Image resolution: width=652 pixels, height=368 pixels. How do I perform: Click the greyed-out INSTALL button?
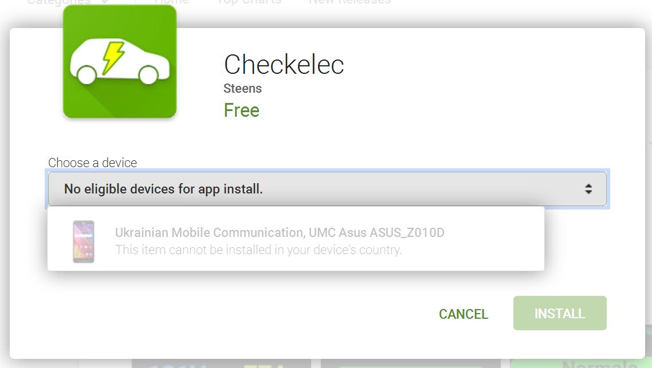[x=560, y=313]
